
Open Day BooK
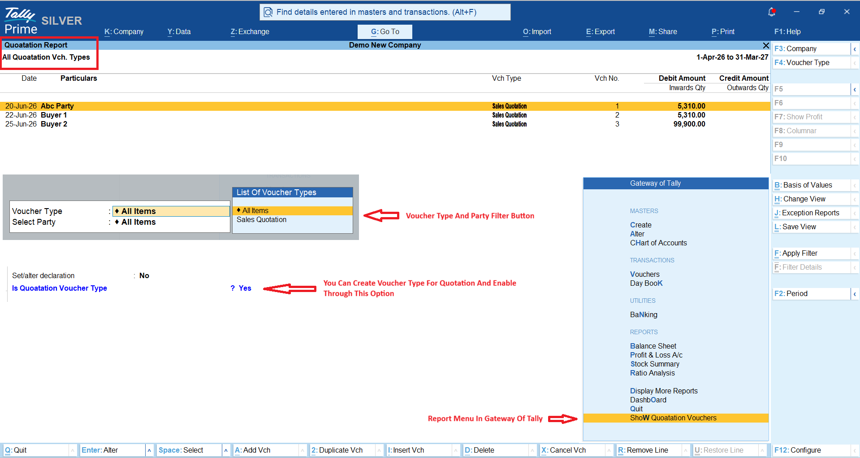click(x=646, y=284)
